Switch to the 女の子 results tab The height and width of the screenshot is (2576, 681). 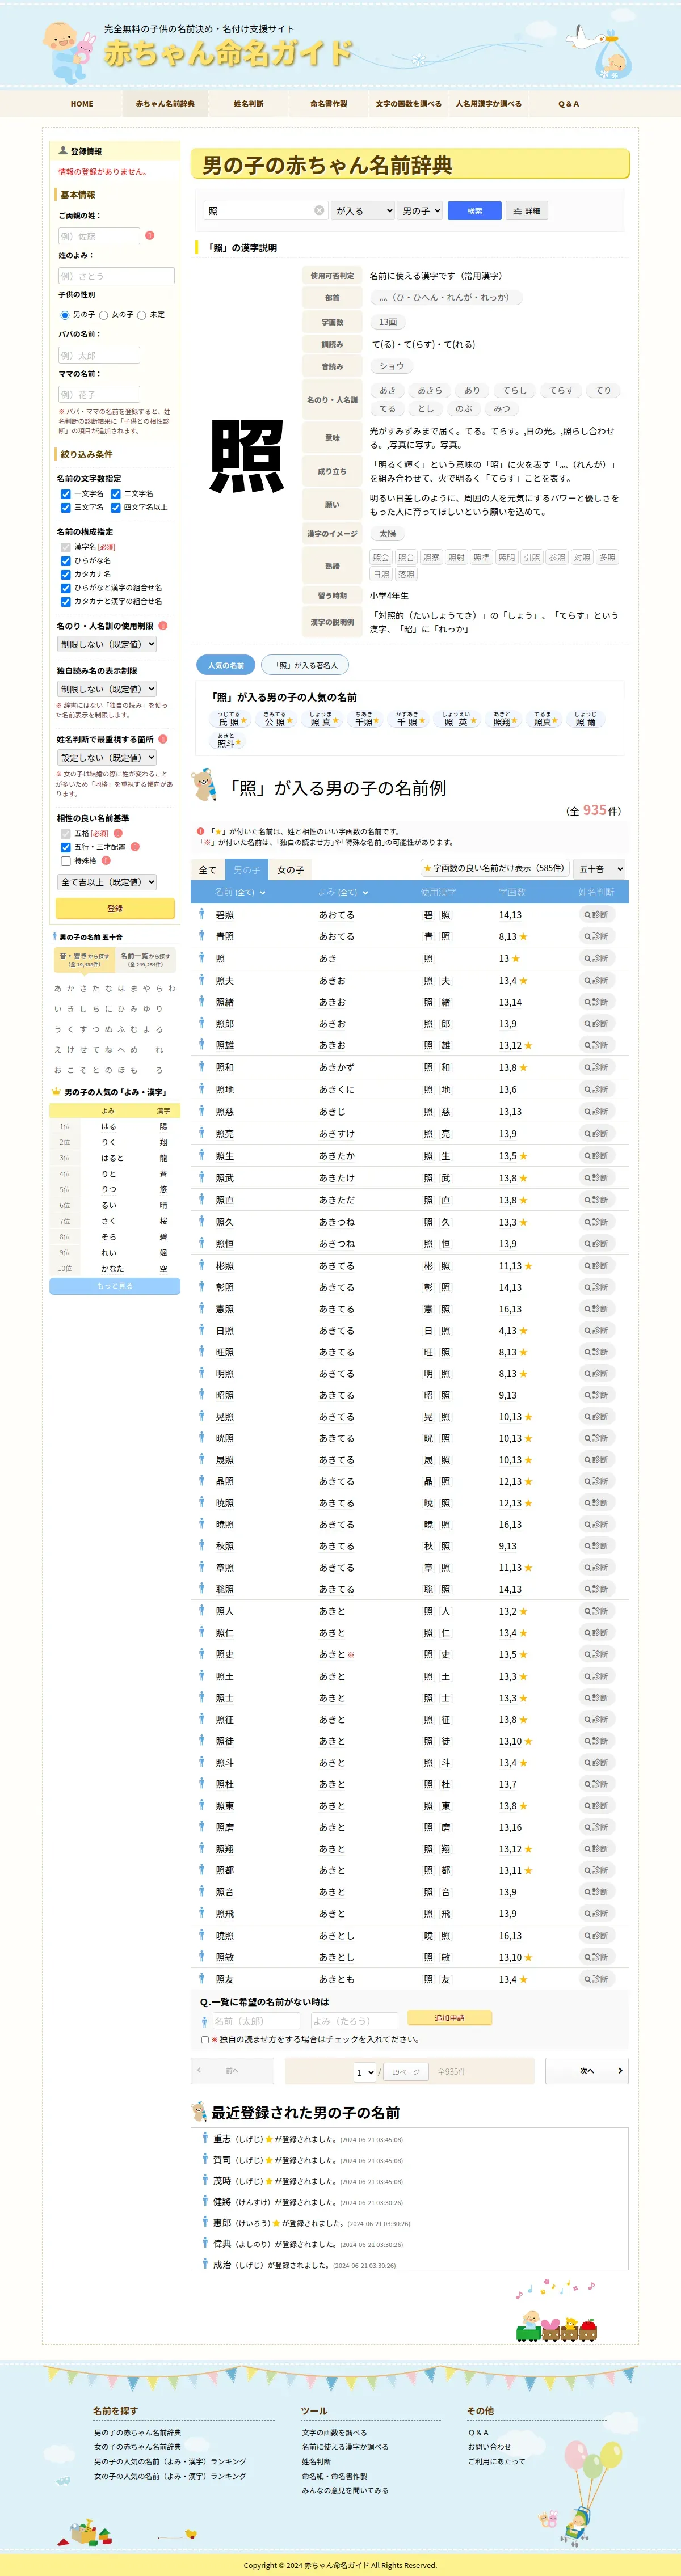click(x=290, y=870)
